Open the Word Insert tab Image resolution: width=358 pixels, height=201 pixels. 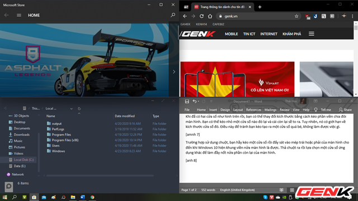pos(213,110)
